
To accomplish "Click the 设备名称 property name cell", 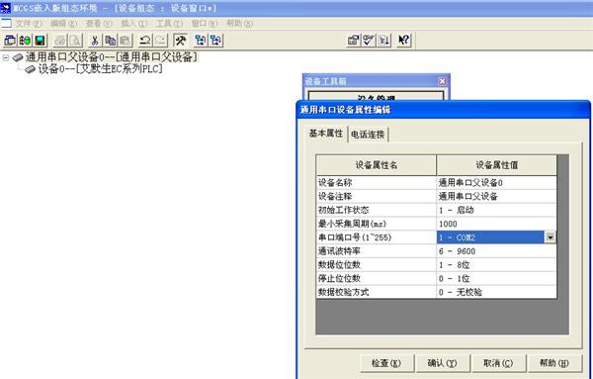I will pos(376,183).
